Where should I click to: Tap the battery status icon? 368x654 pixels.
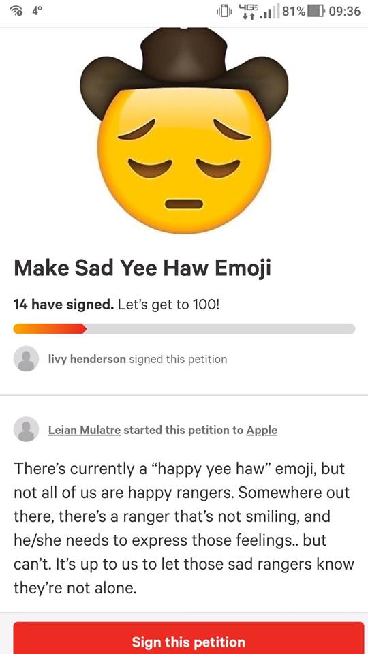(316, 12)
